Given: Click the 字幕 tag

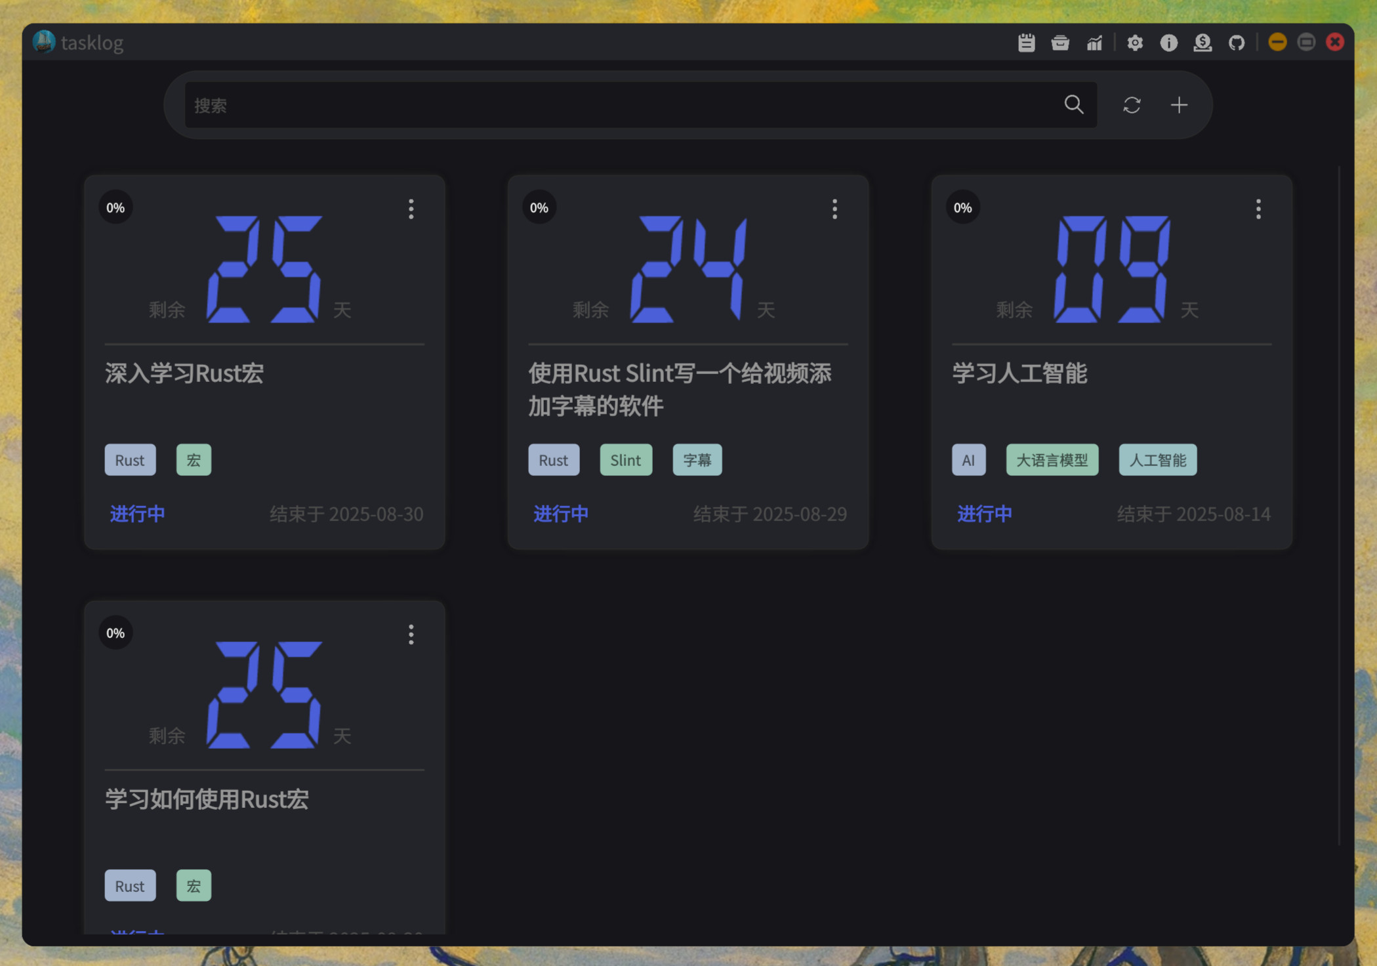Looking at the screenshot, I should pos(697,460).
